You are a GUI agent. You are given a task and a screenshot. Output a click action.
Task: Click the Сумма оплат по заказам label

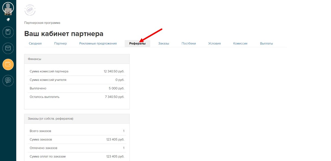pyautogui.click(x=48, y=156)
